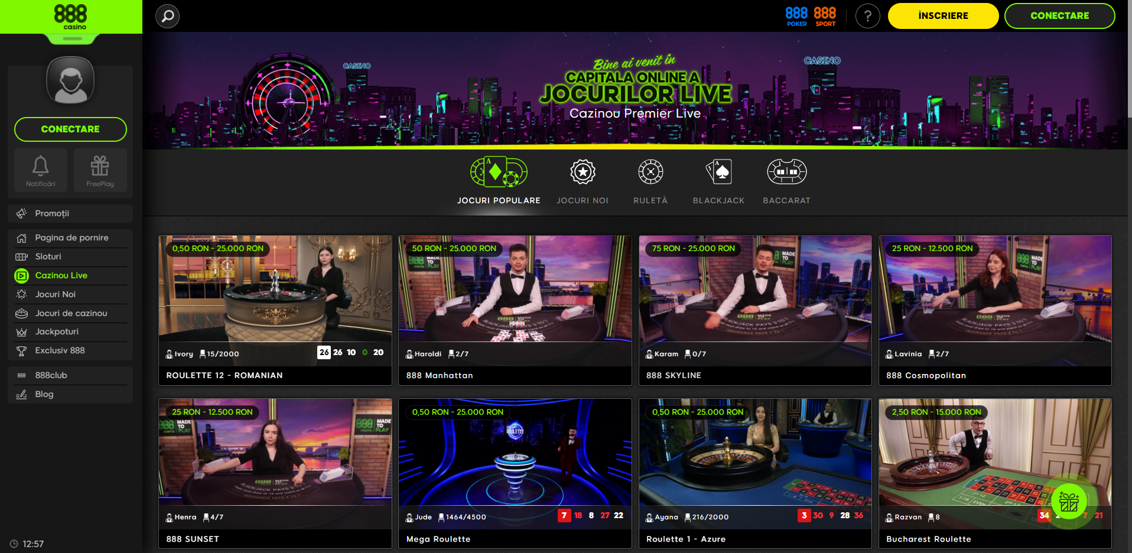Click the user avatar icon

[70, 80]
